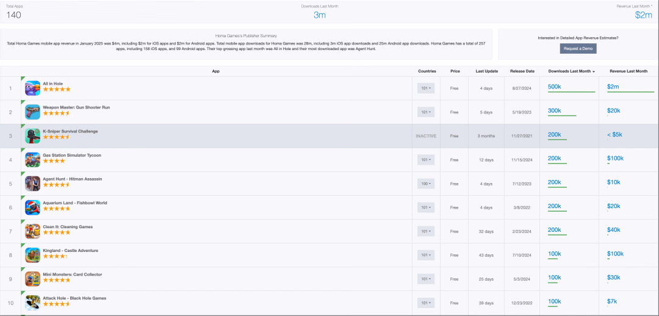The width and height of the screenshot is (659, 316).
Task: Click release date 12/23/2022
Action: coord(522,303)
